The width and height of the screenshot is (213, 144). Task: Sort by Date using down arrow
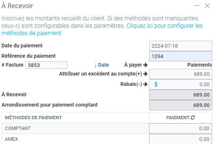[x=101, y=65]
